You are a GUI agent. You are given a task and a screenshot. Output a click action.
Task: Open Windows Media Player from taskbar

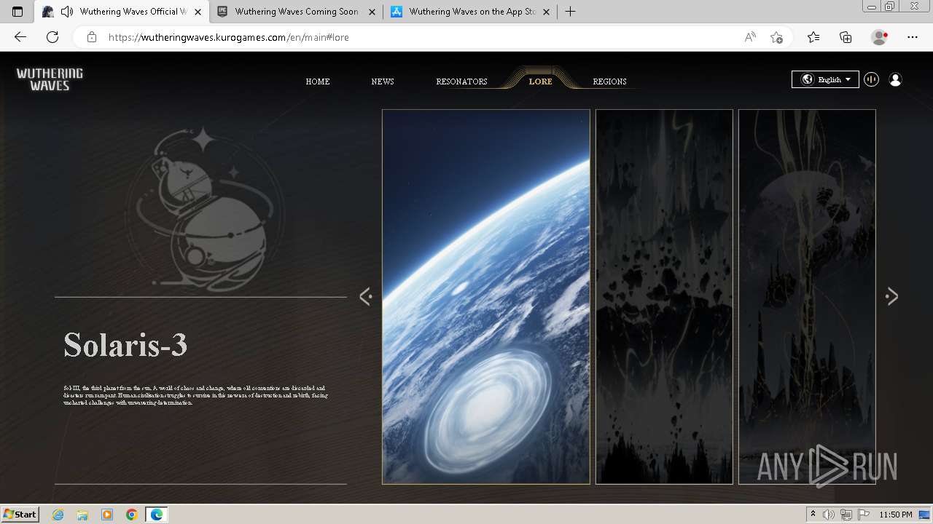[107, 515]
